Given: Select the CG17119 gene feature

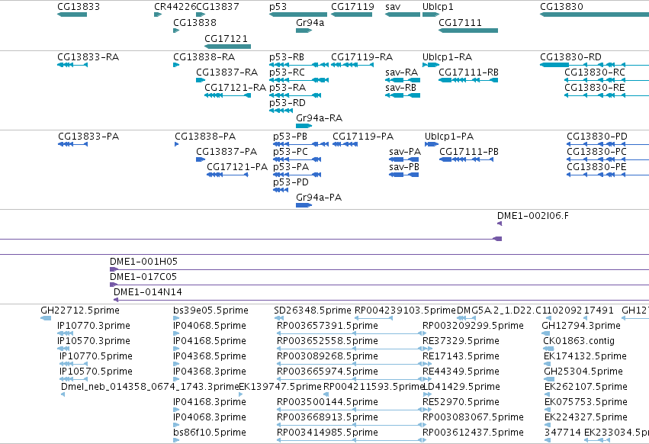Looking at the screenshot, I should [352, 14].
